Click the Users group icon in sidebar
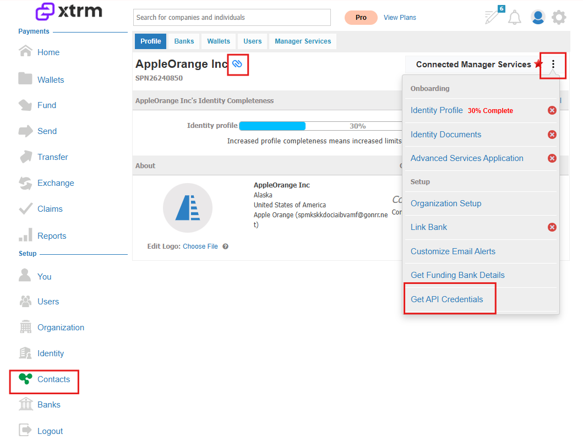Viewport: 583px width, 445px height. pos(25,301)
